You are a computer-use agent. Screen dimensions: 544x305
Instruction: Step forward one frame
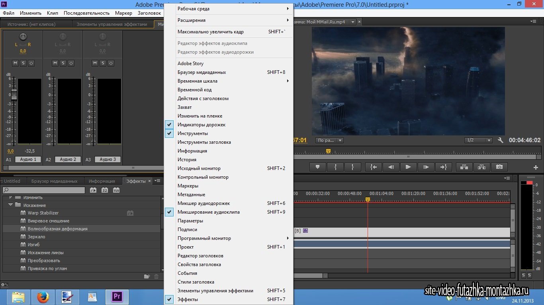coord(426,167)
